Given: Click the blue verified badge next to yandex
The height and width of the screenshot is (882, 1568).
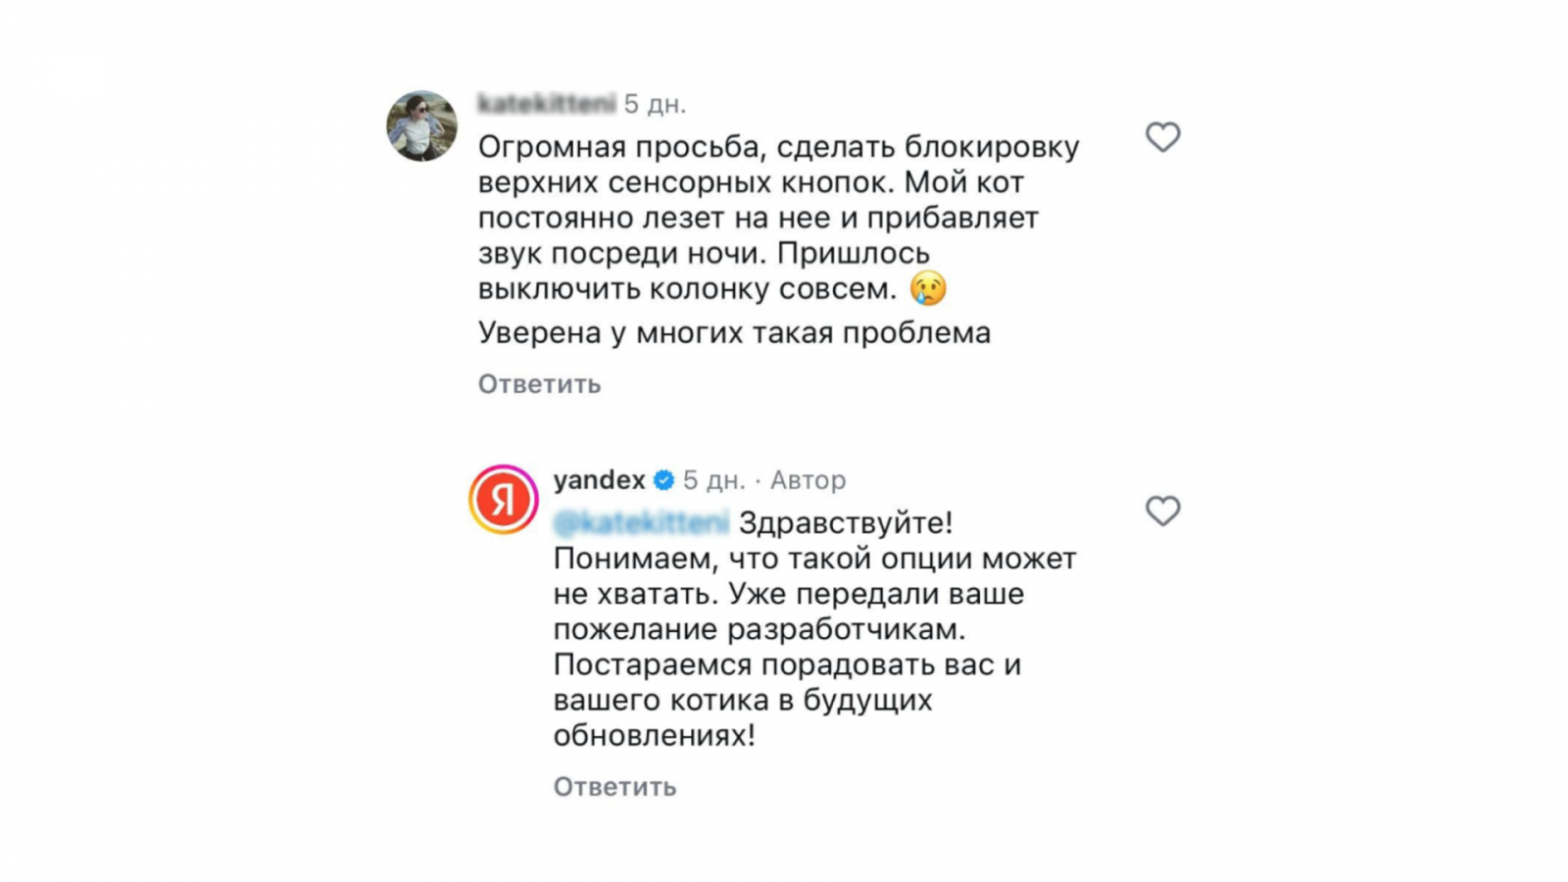Looking at the screenshot, I should (x=663, y=480).
